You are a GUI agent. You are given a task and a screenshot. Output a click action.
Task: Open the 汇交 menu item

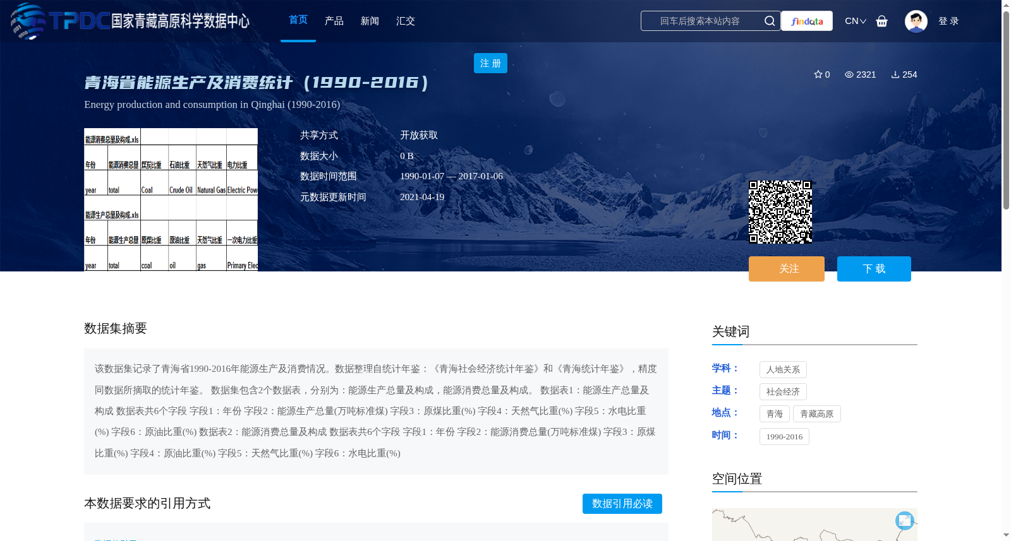pos(406,21)
